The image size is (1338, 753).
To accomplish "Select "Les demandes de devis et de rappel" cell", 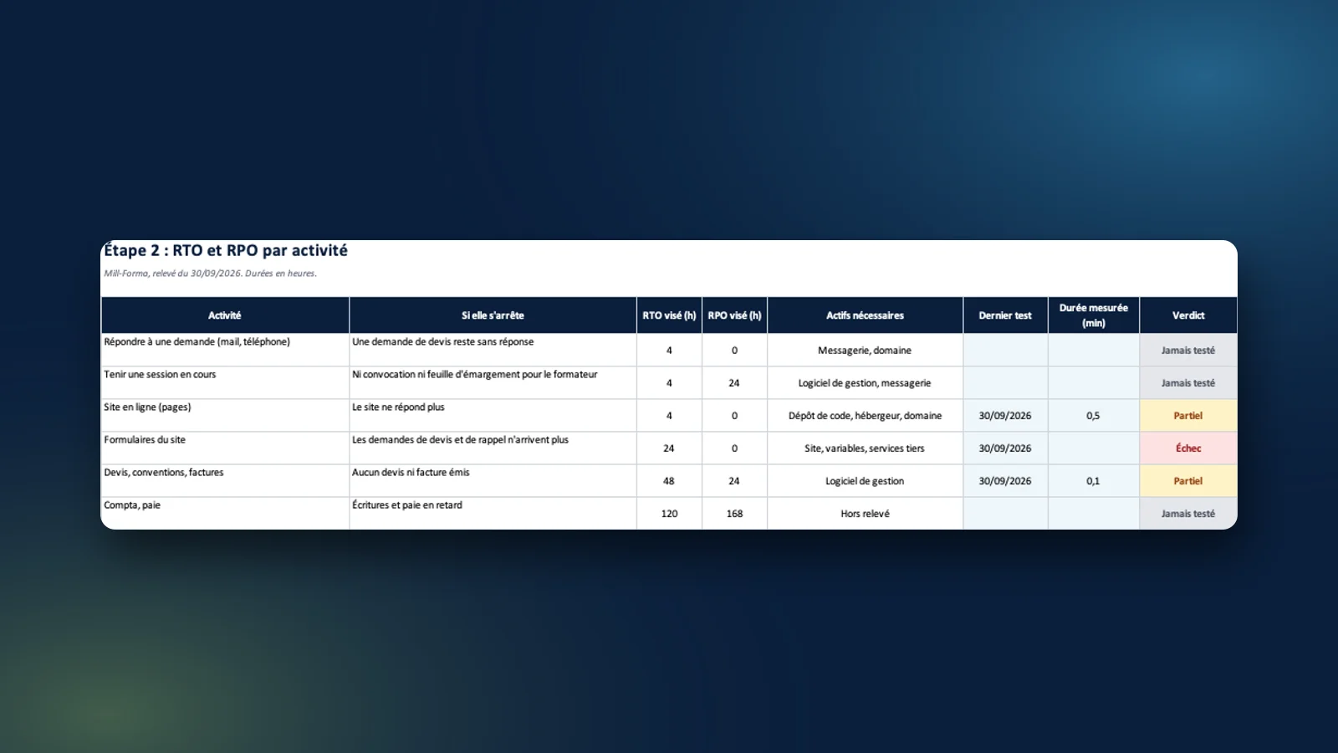I will point(493,448).
